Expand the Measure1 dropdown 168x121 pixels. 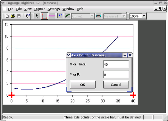click(123, 16)
